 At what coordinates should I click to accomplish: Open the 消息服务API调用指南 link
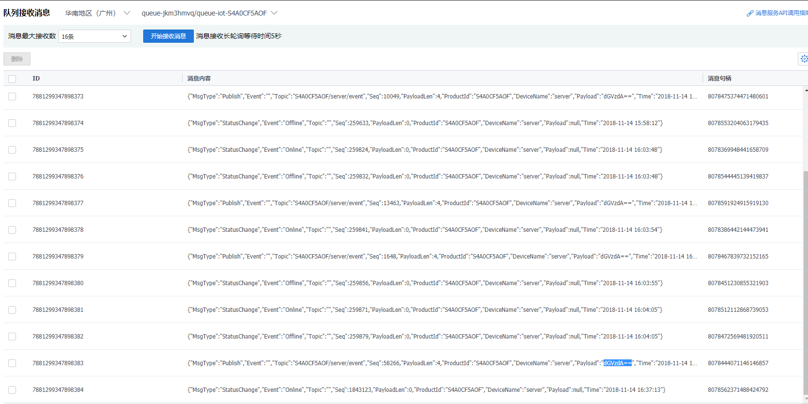pos(781,13)
